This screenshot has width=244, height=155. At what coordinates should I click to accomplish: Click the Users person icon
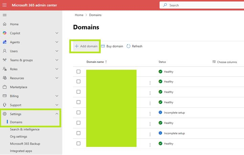pos(5,51)
